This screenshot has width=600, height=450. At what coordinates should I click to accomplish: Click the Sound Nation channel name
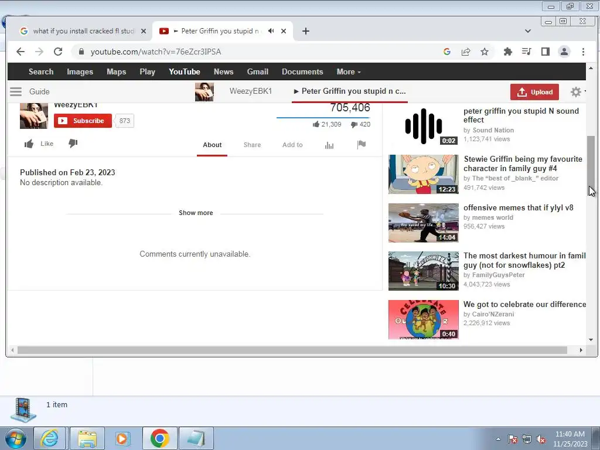point(493,130)
